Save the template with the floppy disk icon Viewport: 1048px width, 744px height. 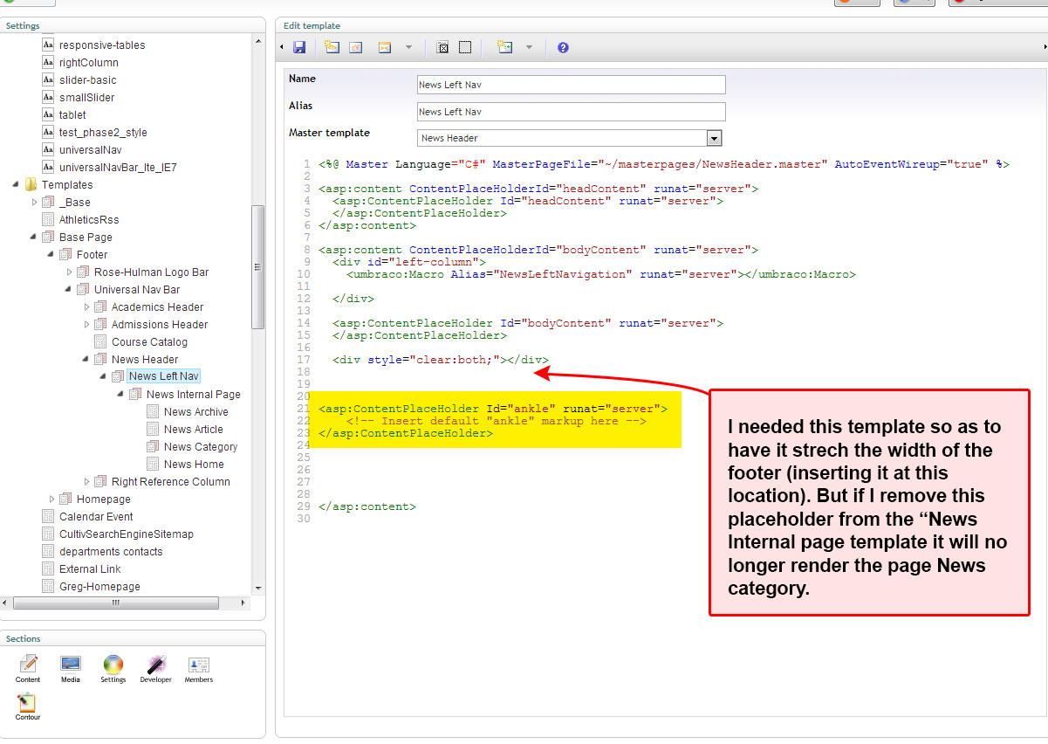click(x=299, y=47)
